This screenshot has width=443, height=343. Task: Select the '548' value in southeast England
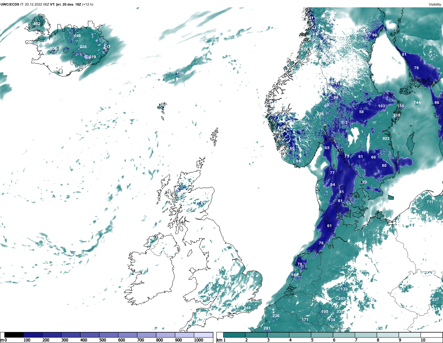(247, 308)
